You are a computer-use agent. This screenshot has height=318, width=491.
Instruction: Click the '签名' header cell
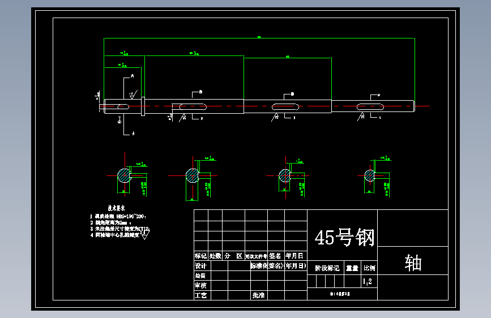[x=275, y=256]
